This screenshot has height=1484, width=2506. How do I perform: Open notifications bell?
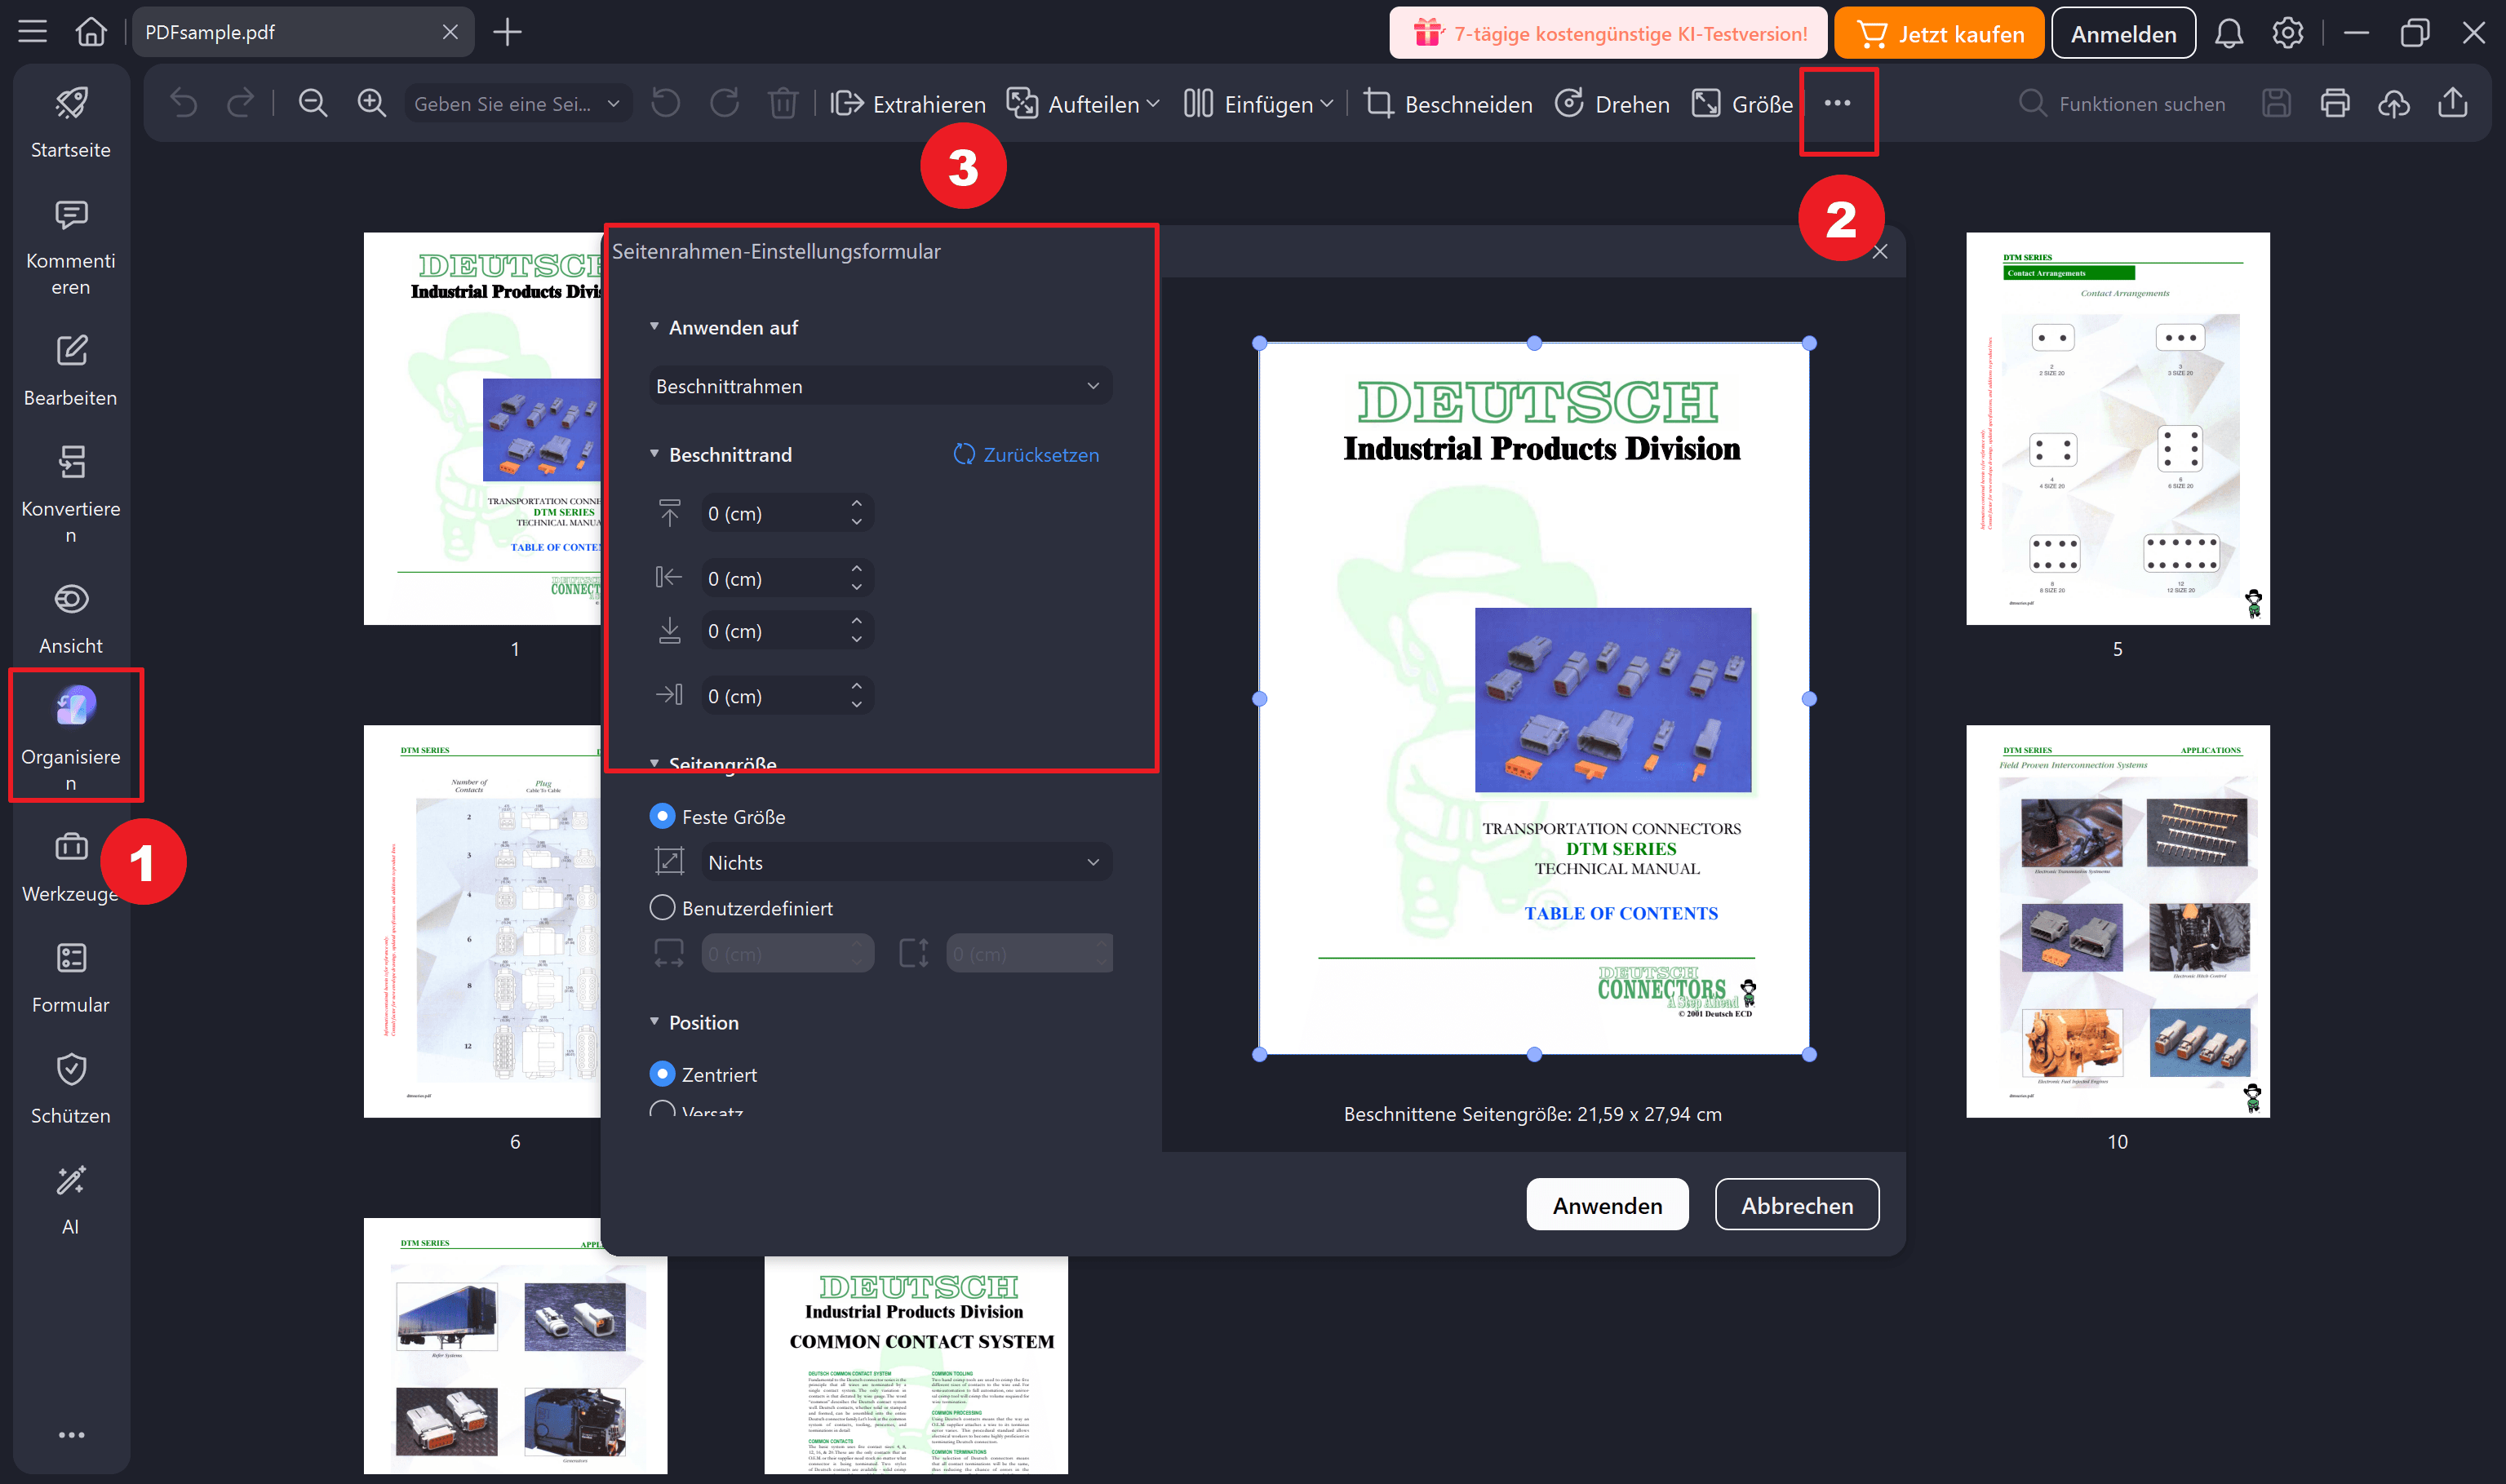click(x=2229, y=33)
